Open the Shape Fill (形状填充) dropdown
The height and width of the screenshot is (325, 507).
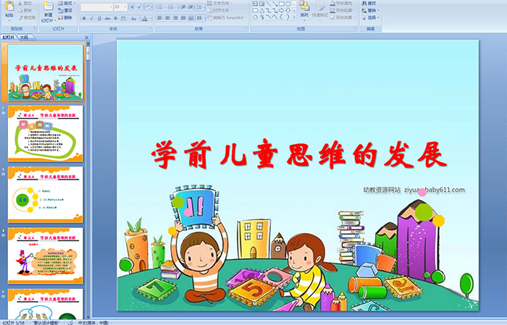coord(343,3)
